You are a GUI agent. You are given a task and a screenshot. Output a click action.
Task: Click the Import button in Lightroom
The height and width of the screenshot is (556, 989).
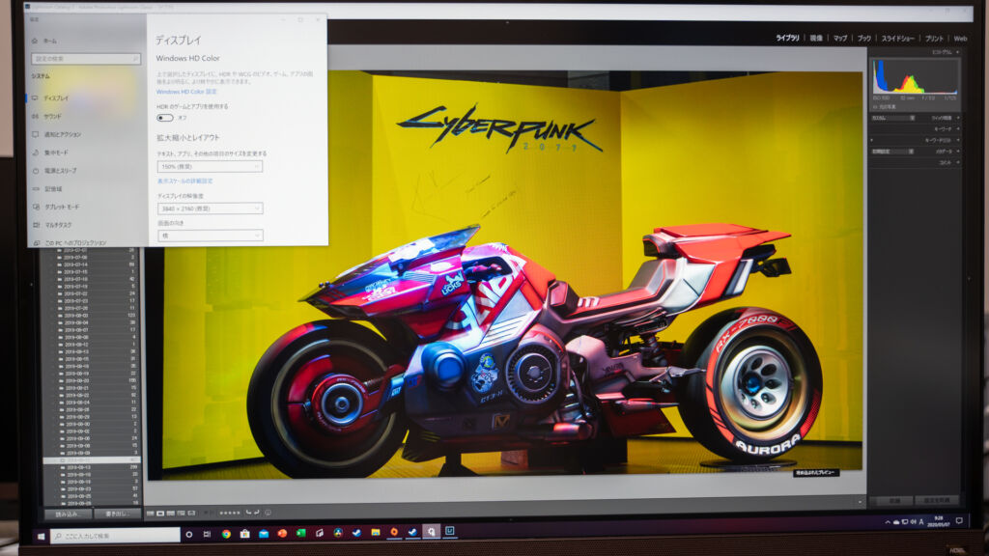[x=69, y=514]
